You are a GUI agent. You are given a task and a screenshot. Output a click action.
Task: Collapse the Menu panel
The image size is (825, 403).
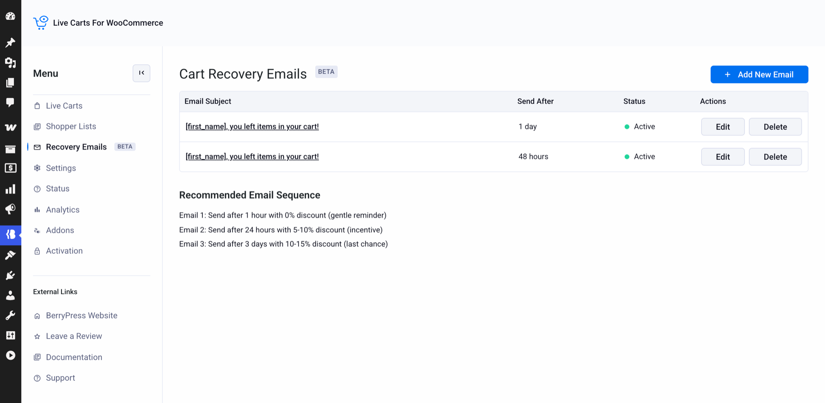pyautogui.click(x=141, y=73)
